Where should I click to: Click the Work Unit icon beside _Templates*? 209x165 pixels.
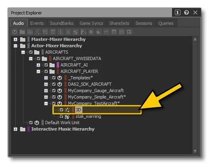pyautogui.click(x=59, y=78)
